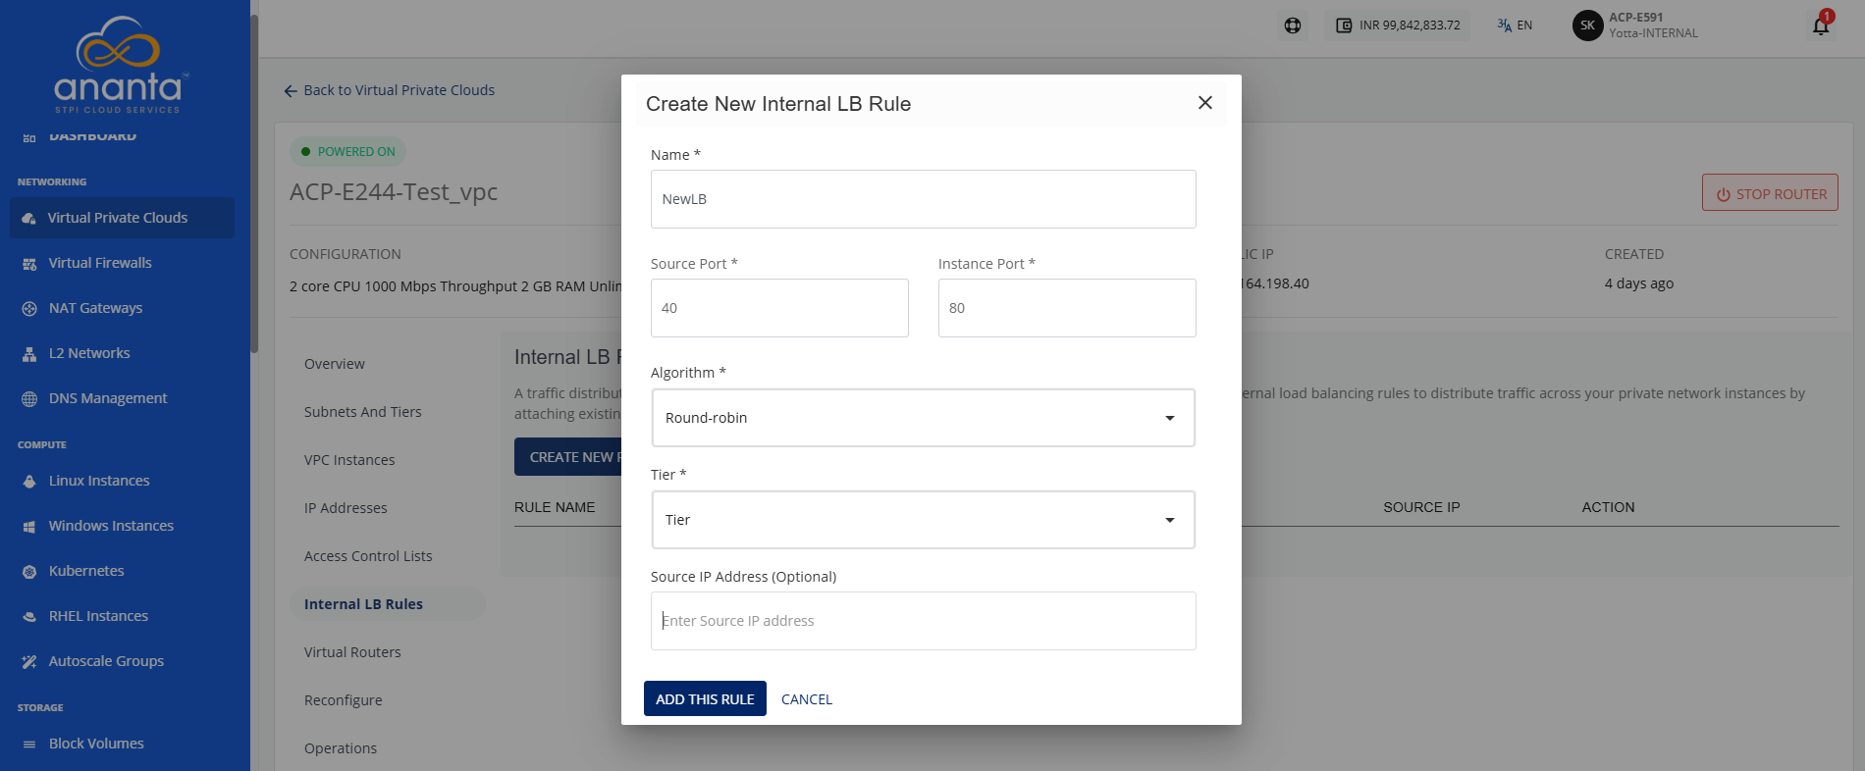1865x771 pixels.
Task: Click the STOP ROUTER button
Action: tap(1770, 193)
